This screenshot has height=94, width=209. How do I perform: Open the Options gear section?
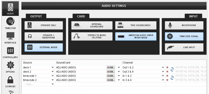10,67
